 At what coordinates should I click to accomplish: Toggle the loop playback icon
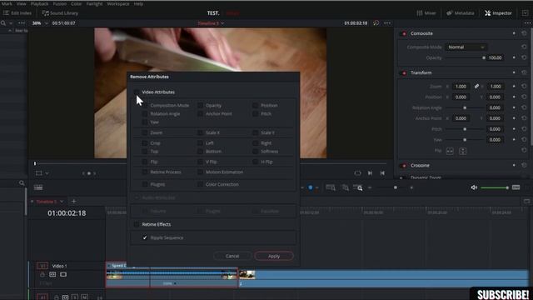click(x=357, y=173)
